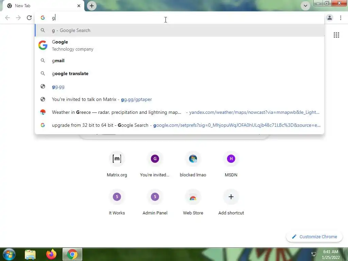
Task: Select the New Tab tab
Action: coord(43,6)
